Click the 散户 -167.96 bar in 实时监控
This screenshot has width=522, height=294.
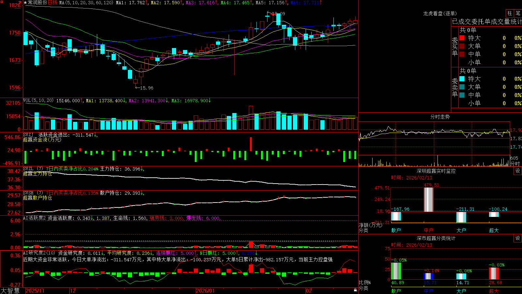click(x=396, y=216)
